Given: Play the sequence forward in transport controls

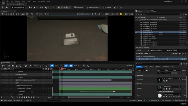Looking at the screenshot, I should pyautogui.click(x=27, y=97).
